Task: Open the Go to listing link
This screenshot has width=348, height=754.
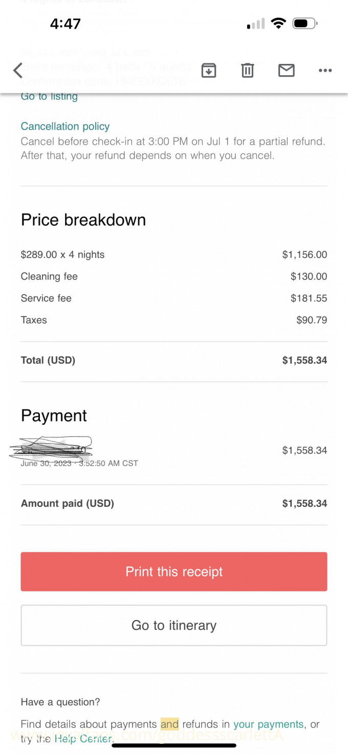Action: 49,96
